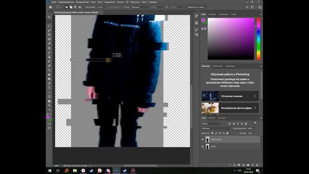Open the 'Фильтр' menu
This screenshot has width=309, height=174.
pos(120,2)
